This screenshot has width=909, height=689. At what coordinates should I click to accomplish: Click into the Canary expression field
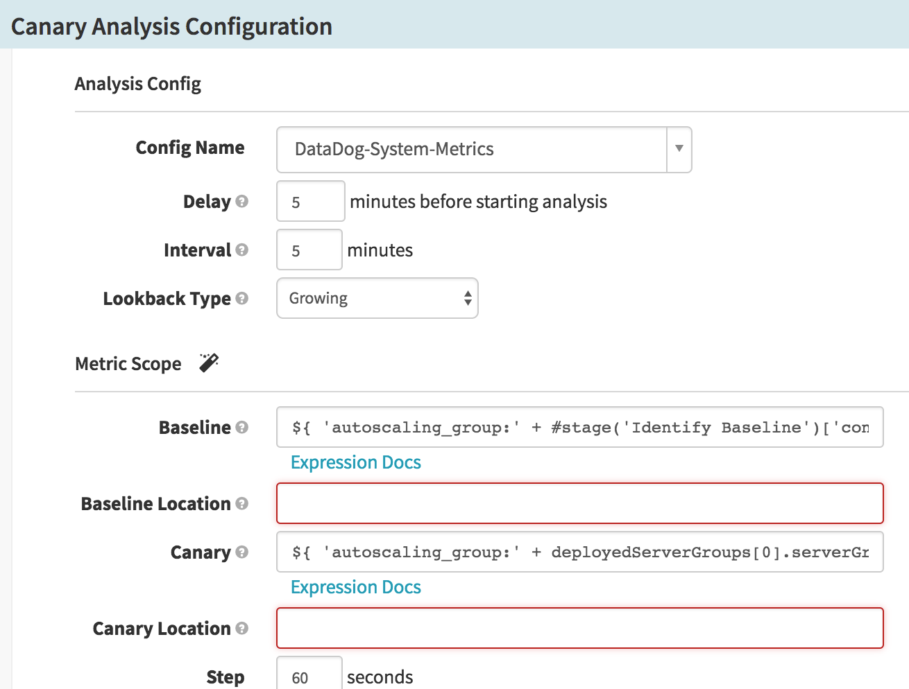[x=579, y=552]
